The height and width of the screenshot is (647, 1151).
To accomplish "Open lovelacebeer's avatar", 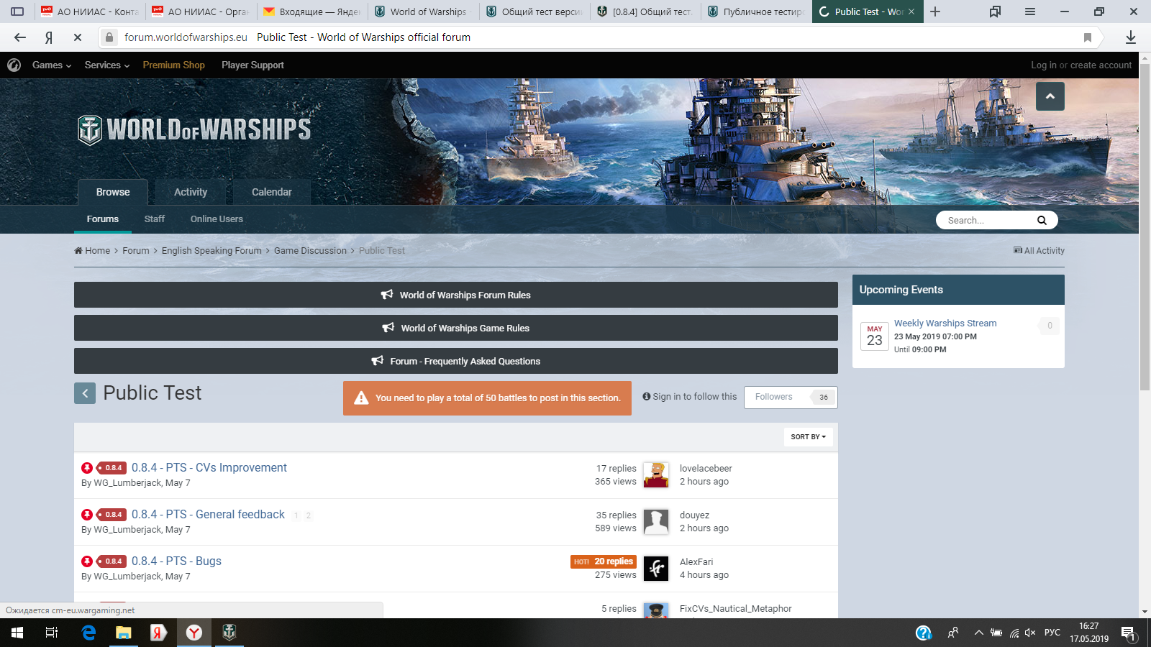I will (656, 474).
